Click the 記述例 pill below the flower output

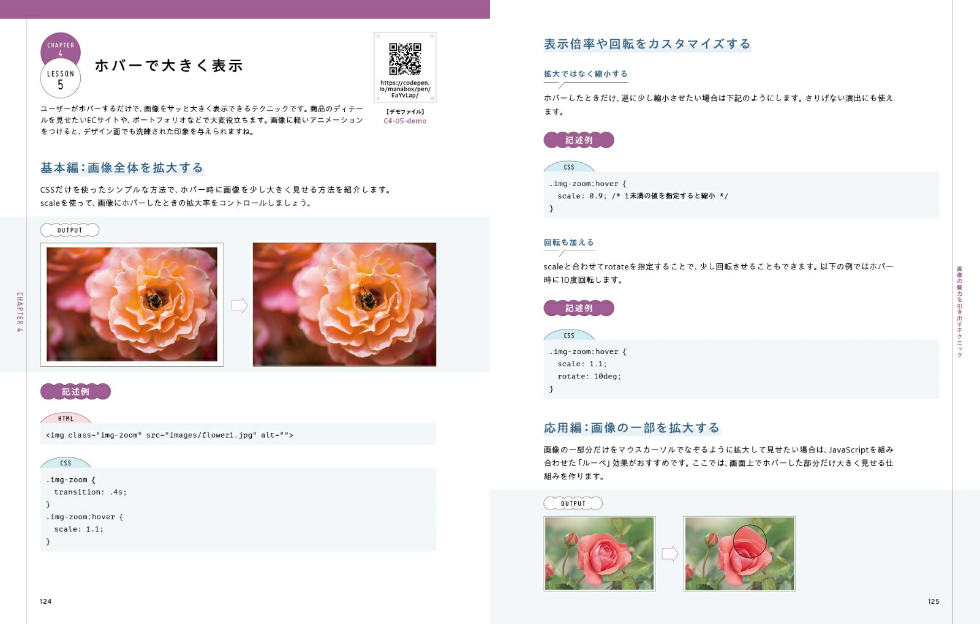pos(75,390)
